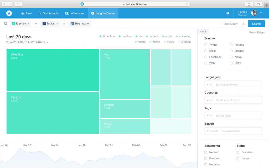
Task: Open the Dashboards tab
Action: tap(48, 13)
